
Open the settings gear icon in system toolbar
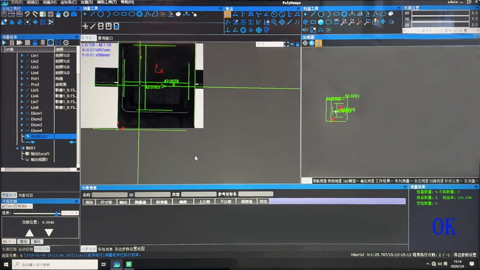click(x=66, y=14)
